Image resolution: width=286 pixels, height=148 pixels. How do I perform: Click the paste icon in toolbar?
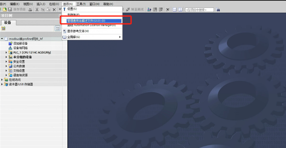click(48, 9)
